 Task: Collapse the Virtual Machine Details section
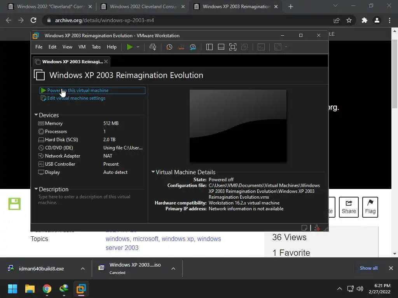point(153,172)
